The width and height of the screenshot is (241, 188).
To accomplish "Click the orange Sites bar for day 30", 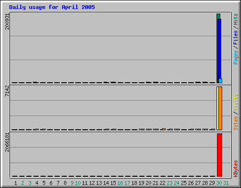I will [220, 108].
